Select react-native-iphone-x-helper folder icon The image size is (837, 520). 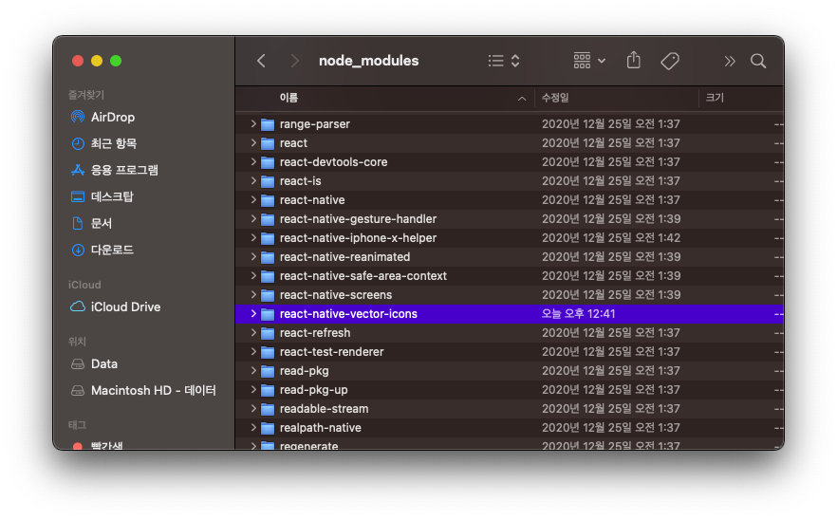pyautogui.click(x=268, y=238)
